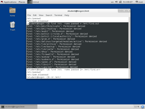Click the '/etc/lvm/backup' permission denied line
The height and width of the screenshot is (109, 145).
coord(53,47)
